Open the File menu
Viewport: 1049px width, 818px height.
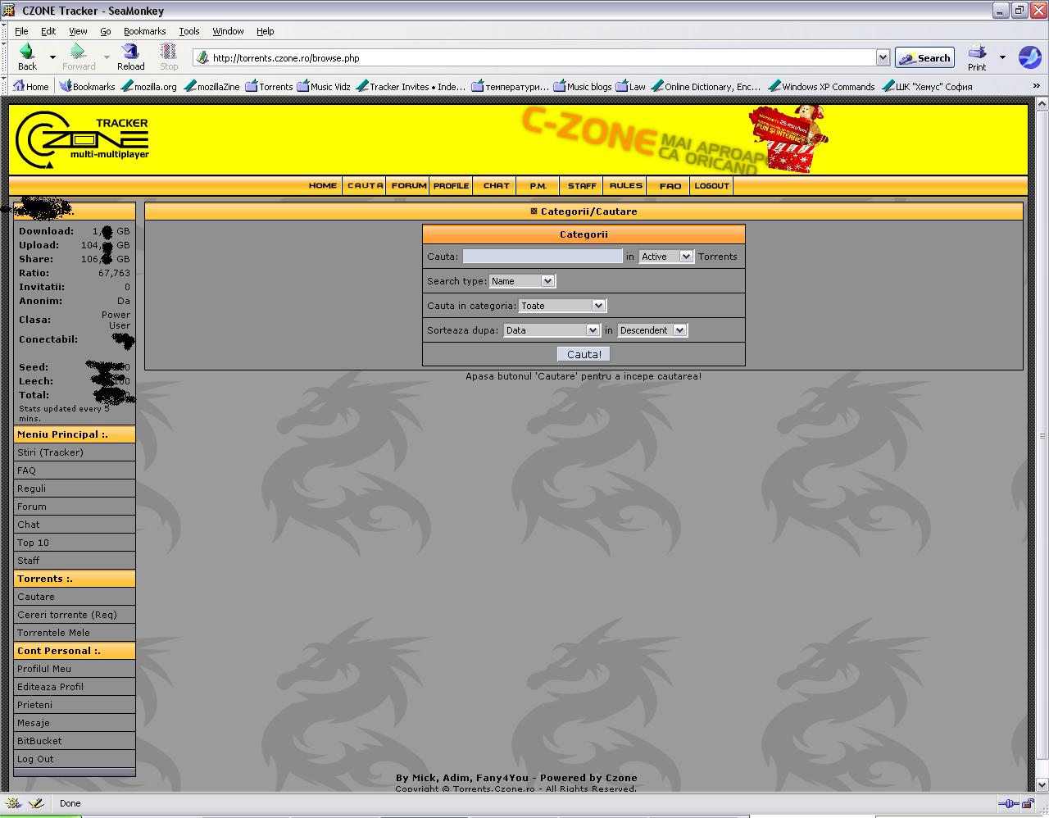21,31
